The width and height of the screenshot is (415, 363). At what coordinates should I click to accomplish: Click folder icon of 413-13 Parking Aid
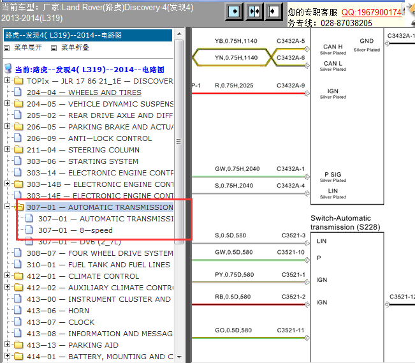tap(18, 344)
